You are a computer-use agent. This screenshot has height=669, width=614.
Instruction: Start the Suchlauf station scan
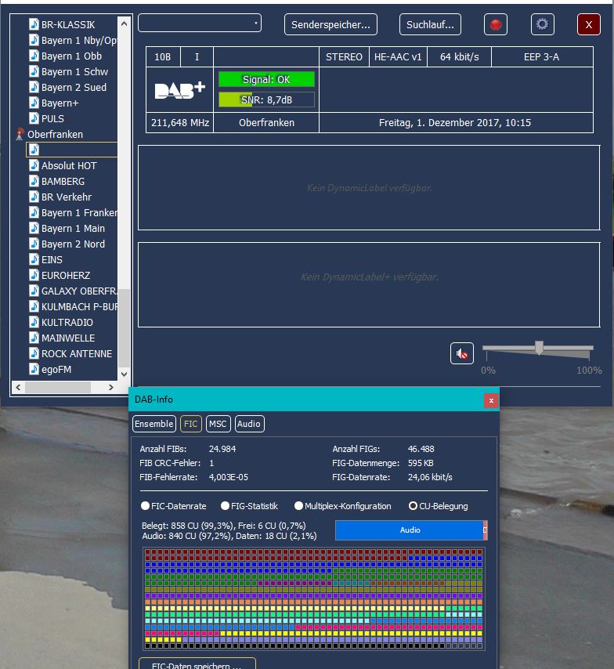[x=430, y=24]
